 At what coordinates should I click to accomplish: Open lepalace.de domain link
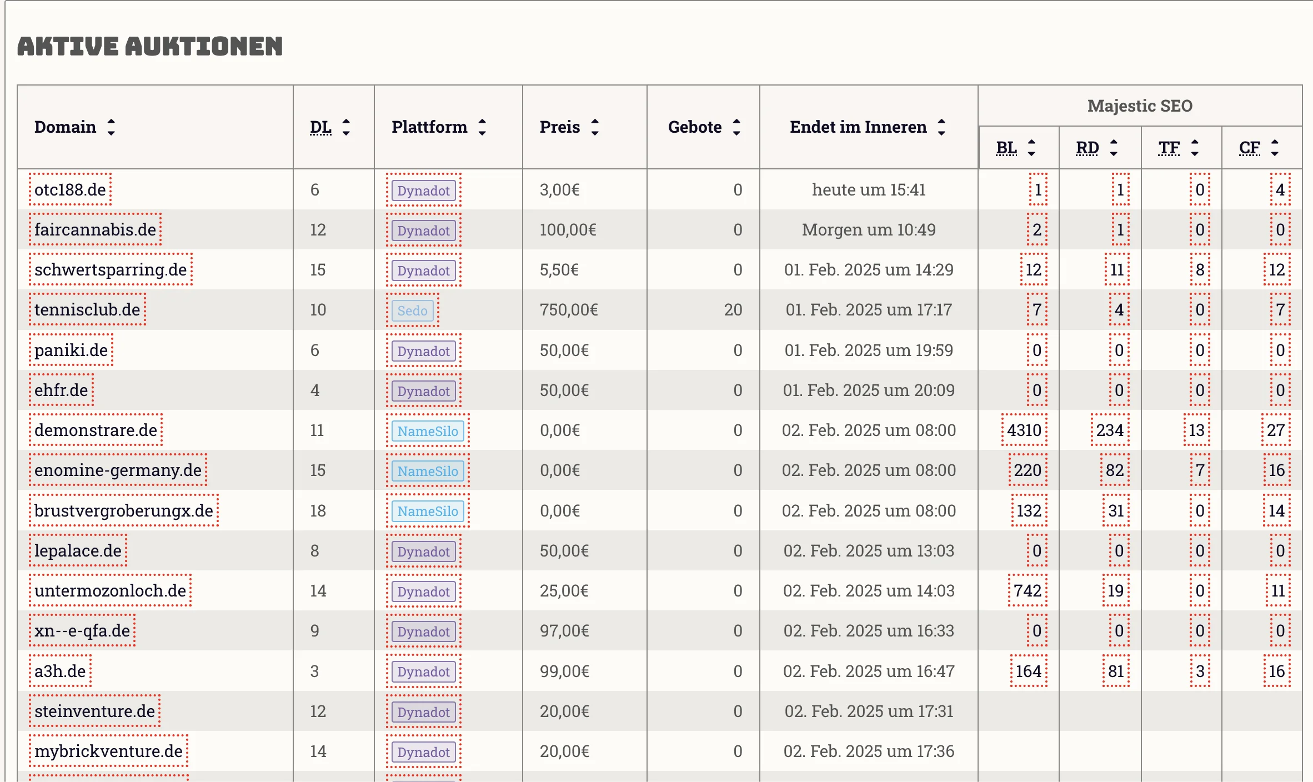tap(78, 550)
